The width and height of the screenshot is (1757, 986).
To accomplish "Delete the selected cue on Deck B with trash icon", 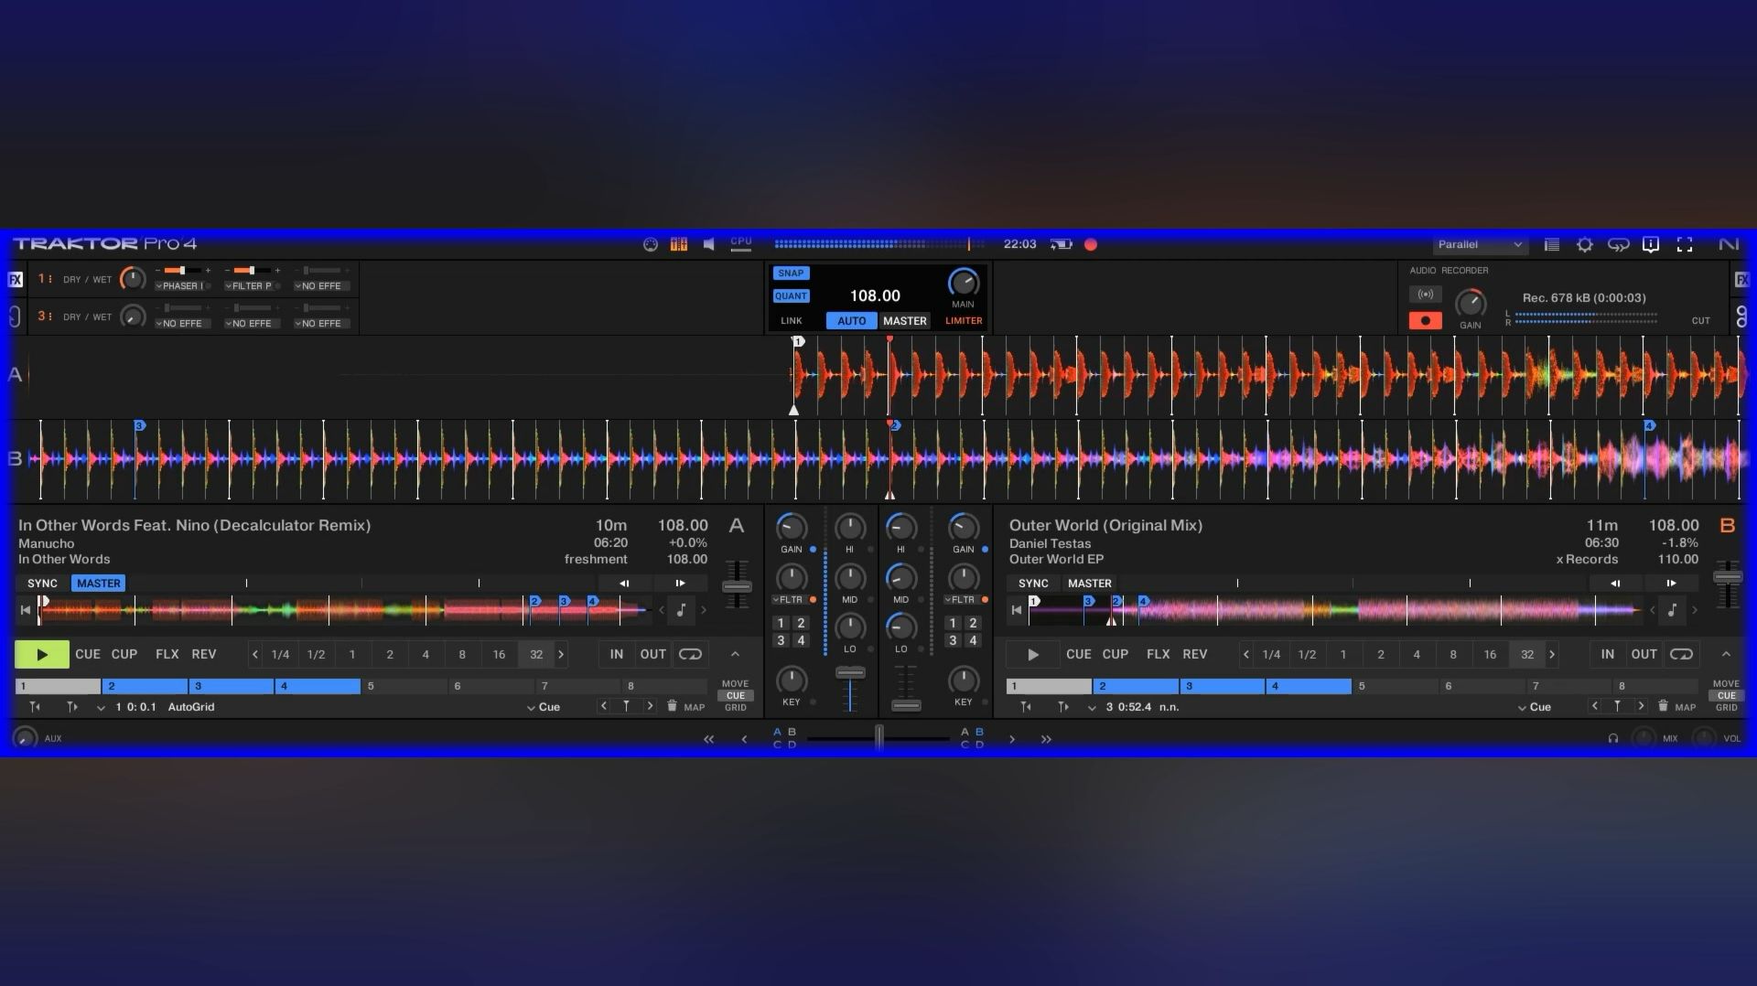I will pyautogui.click(x=1663, y=706).
